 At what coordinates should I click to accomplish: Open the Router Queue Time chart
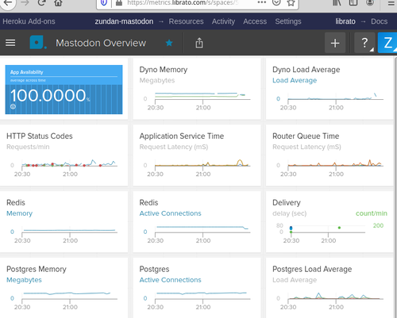(x=330, y=155)
